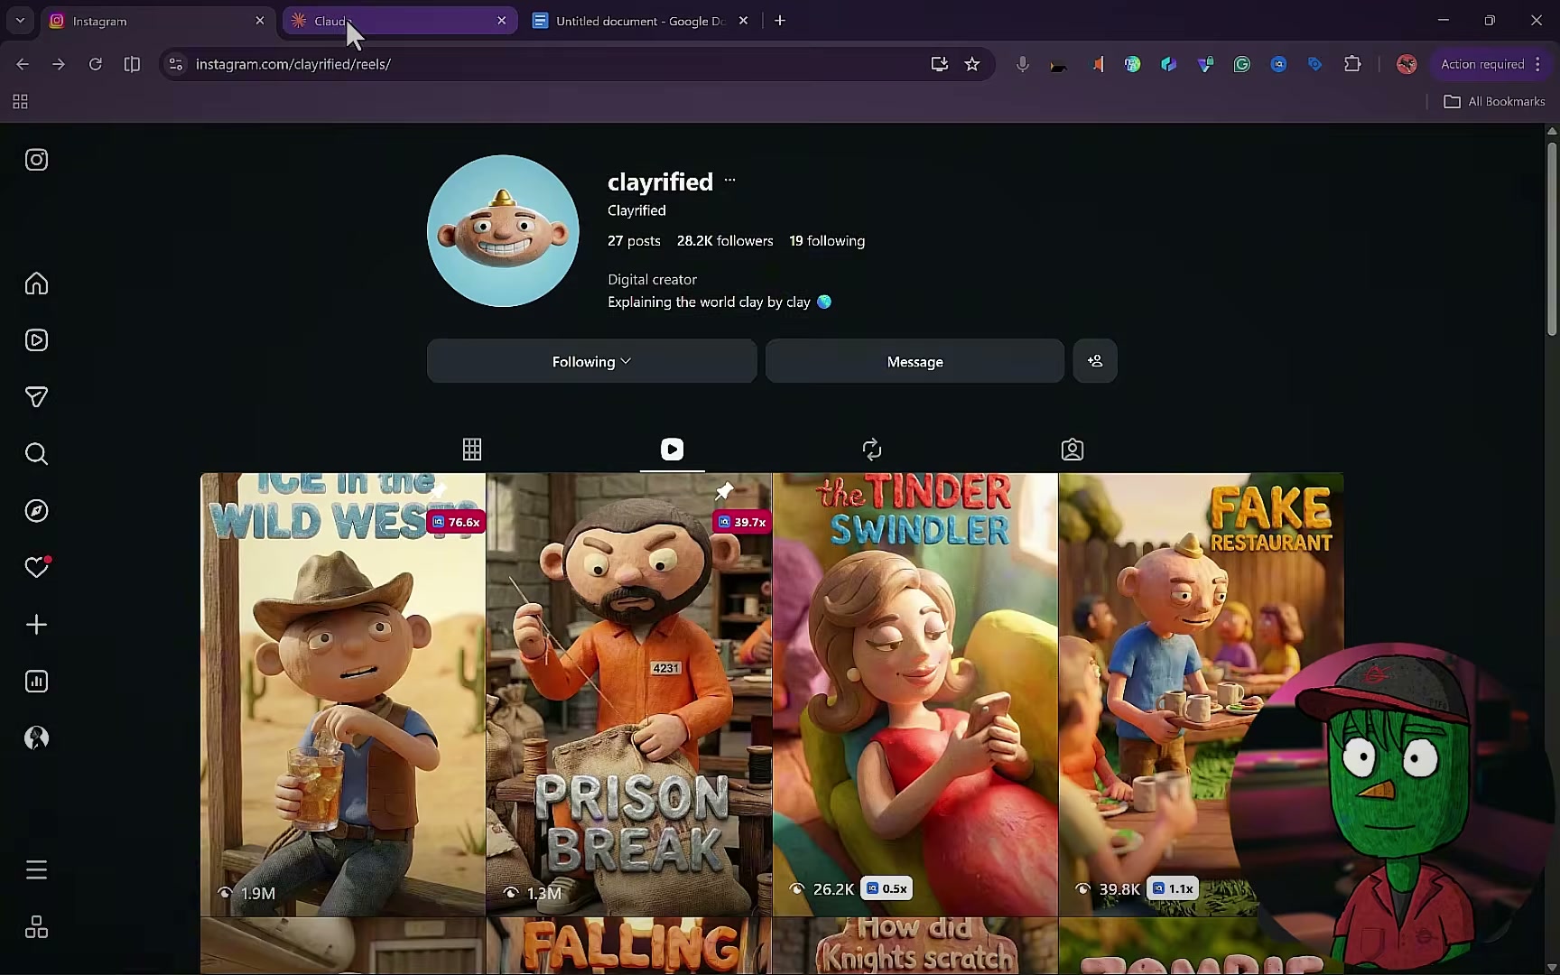Viewport: 1560px width, 975px height.
Task: Open your profile avatar in the sidebar
Action: (36, 738)
